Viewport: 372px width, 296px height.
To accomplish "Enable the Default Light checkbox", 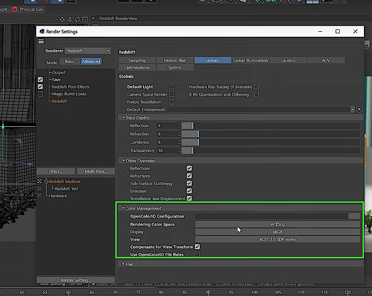I will pyautogui.click(x=172, y=87).
